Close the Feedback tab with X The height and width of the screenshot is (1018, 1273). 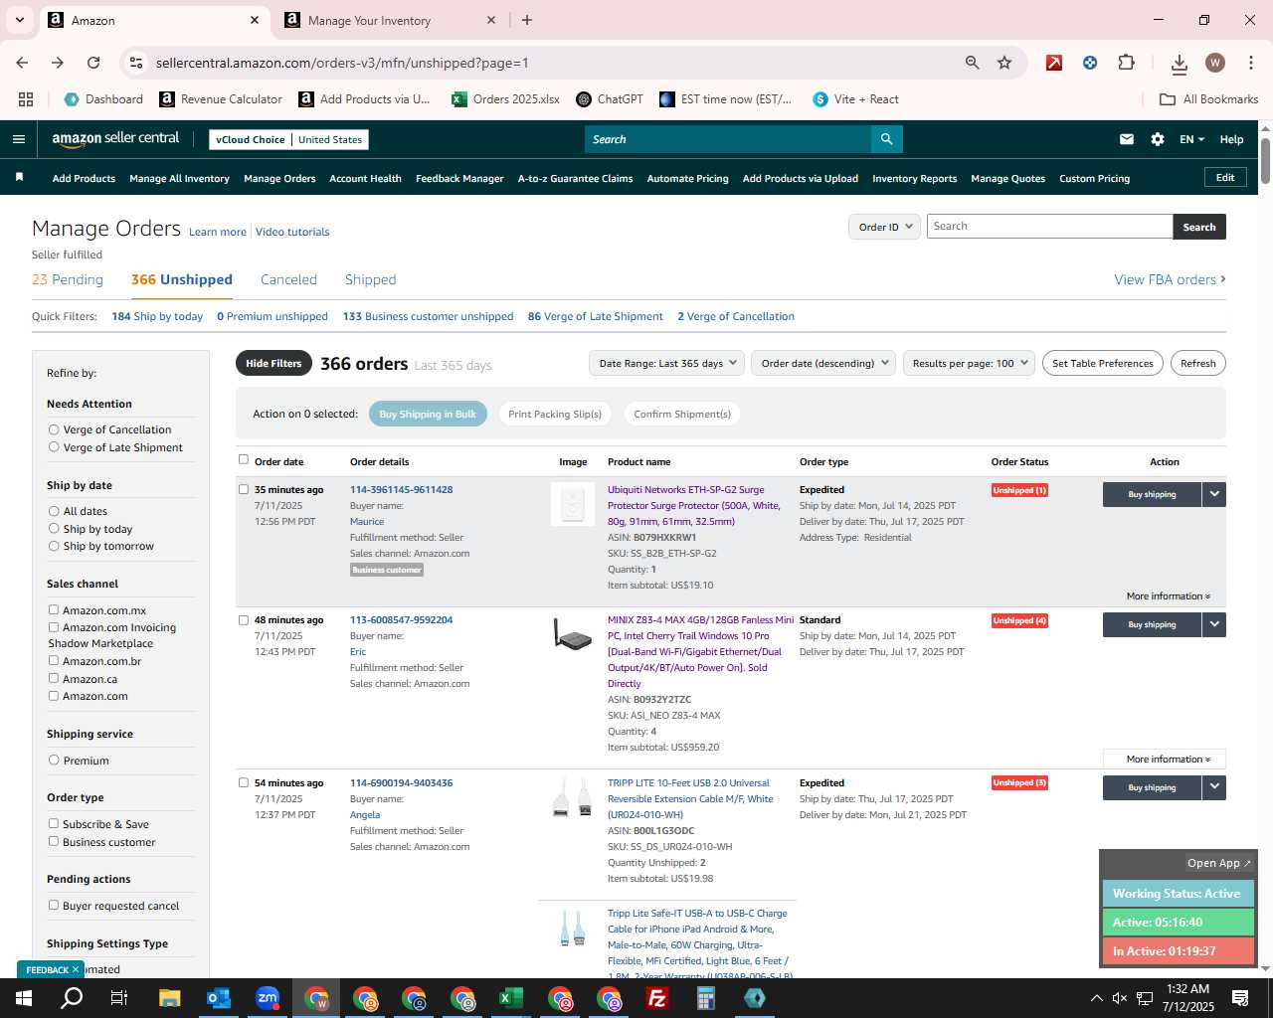[75, 969]
